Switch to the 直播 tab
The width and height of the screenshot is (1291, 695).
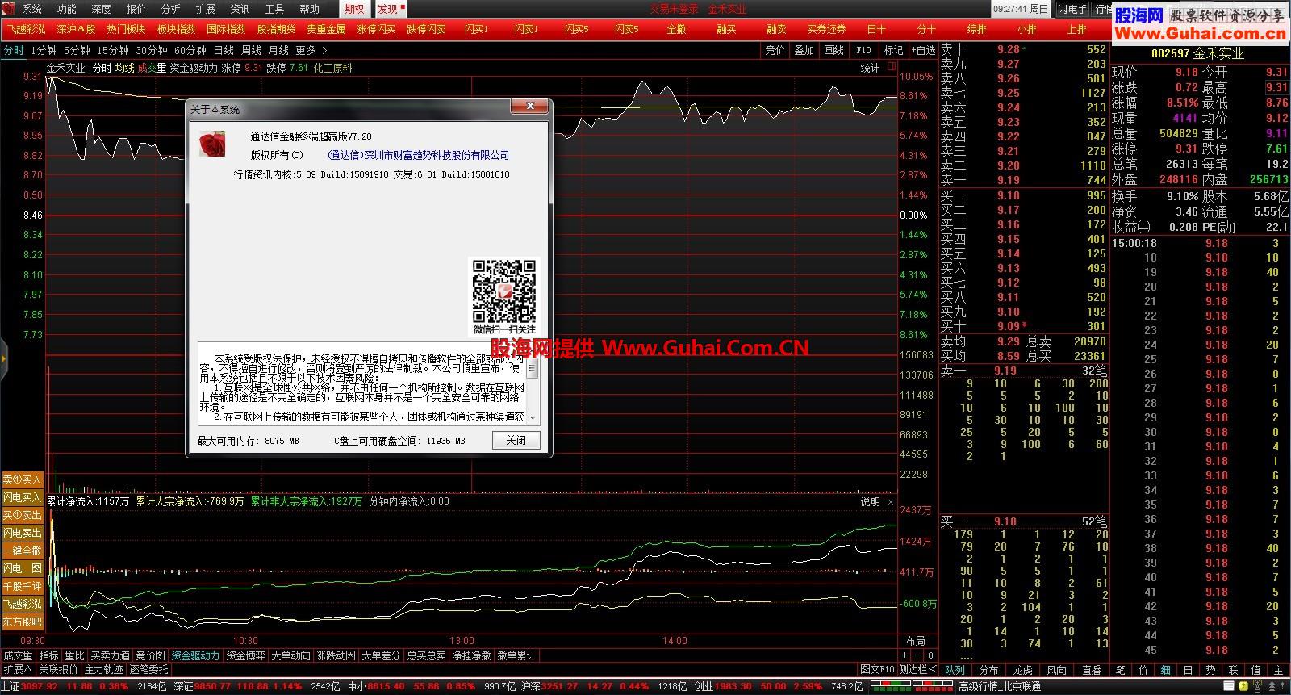pyautogui.click(x=1091, y=670)
